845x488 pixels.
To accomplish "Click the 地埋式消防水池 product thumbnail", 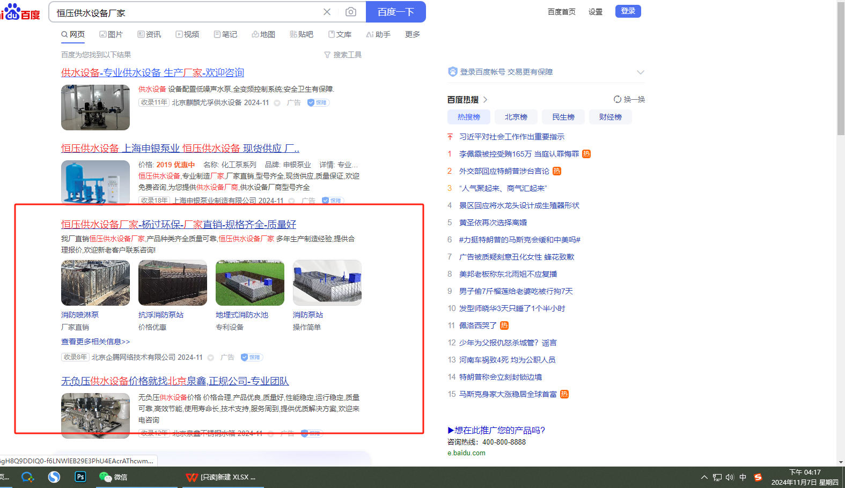I will click(249, 283).
